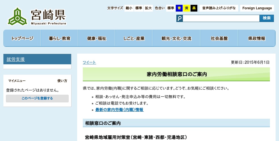Image resolution: width=279 pixels, height=141 pixels.
Task: Set text size to 標準
Action: pyautogui.click(x=139, y=8)
